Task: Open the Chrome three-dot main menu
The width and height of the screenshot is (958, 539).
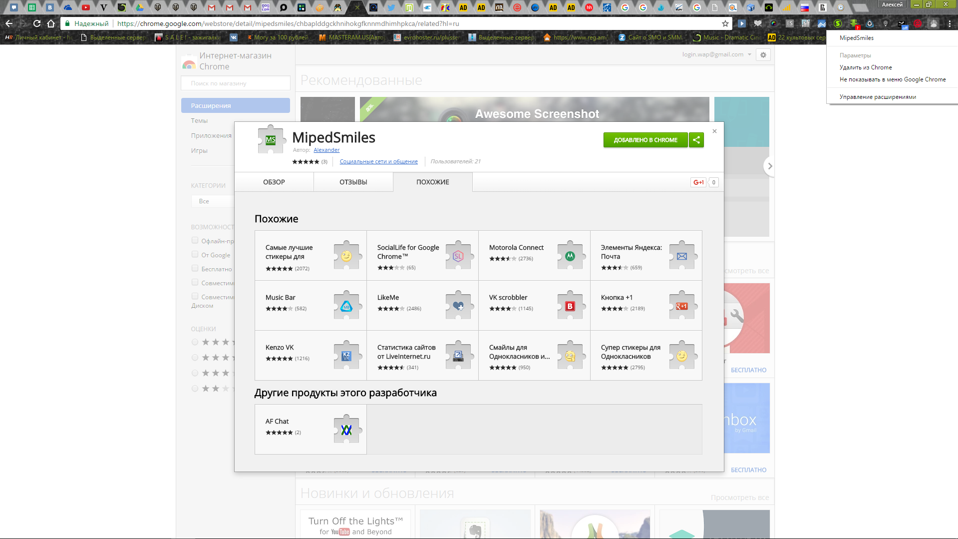Action: [950, 23]
